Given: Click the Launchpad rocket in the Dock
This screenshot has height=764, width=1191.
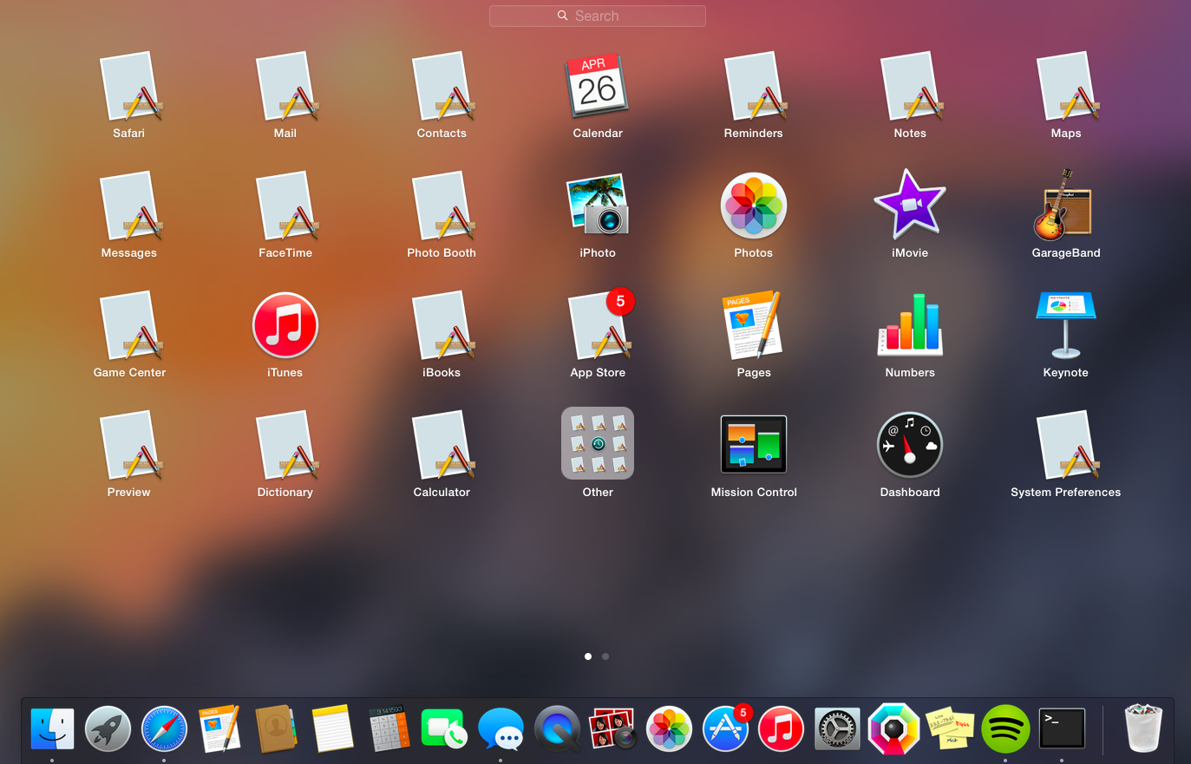Looking at the screenshot, I should click(108, 728).
